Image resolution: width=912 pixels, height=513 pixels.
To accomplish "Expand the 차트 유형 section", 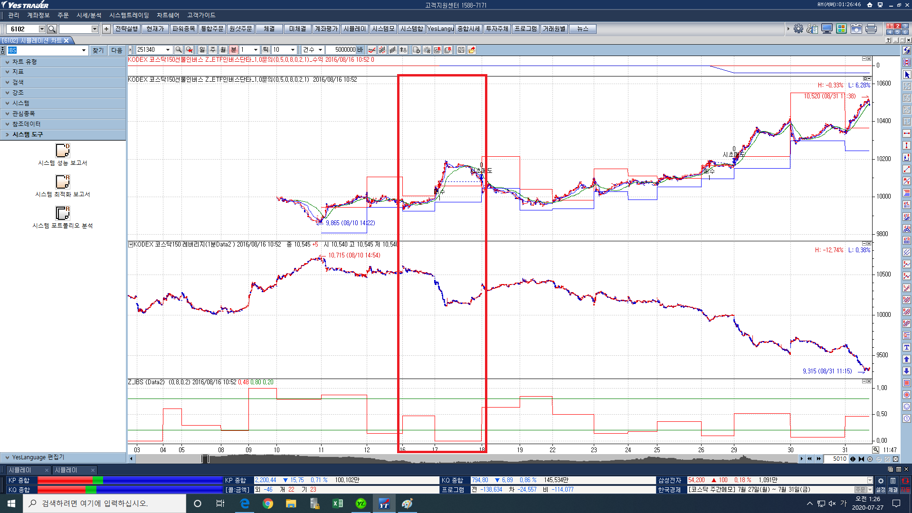I will point(24,62).
